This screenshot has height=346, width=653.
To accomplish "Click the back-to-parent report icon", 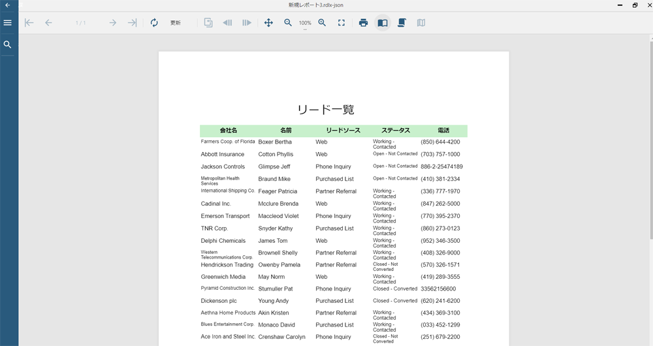I will (208, 22).
